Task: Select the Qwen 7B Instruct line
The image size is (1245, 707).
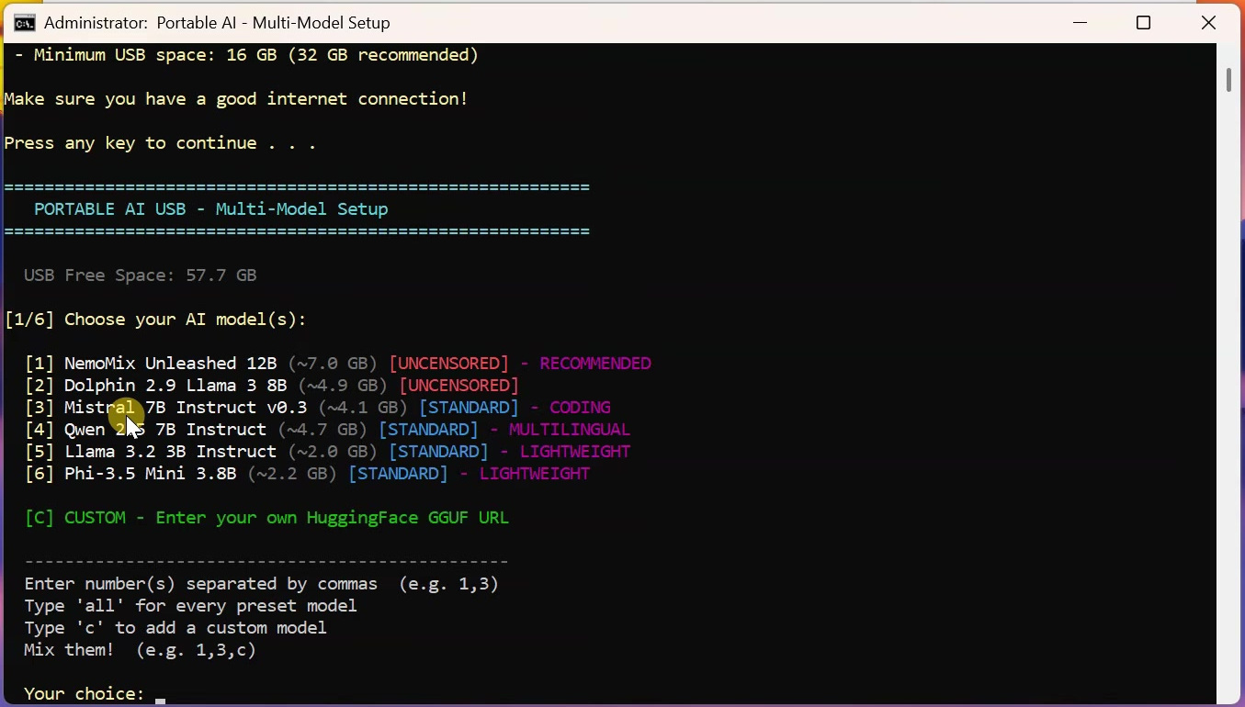Action: [328, 430]
